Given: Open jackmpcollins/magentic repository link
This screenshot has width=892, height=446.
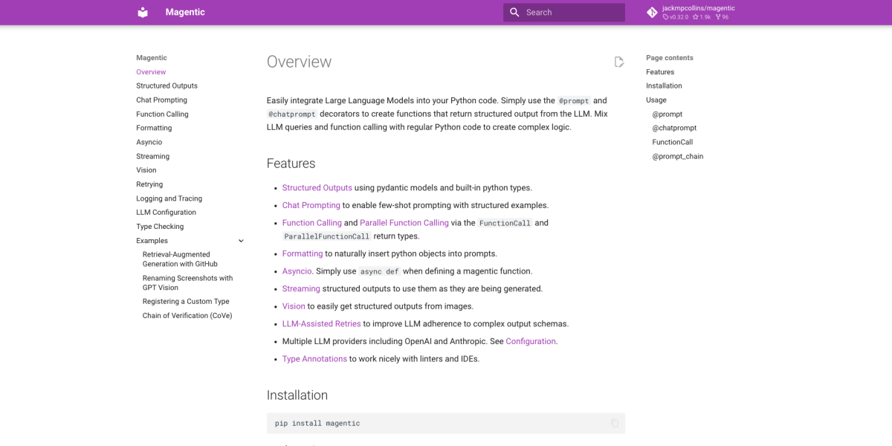Looking at the screenshot, I should tap(698, 8).
